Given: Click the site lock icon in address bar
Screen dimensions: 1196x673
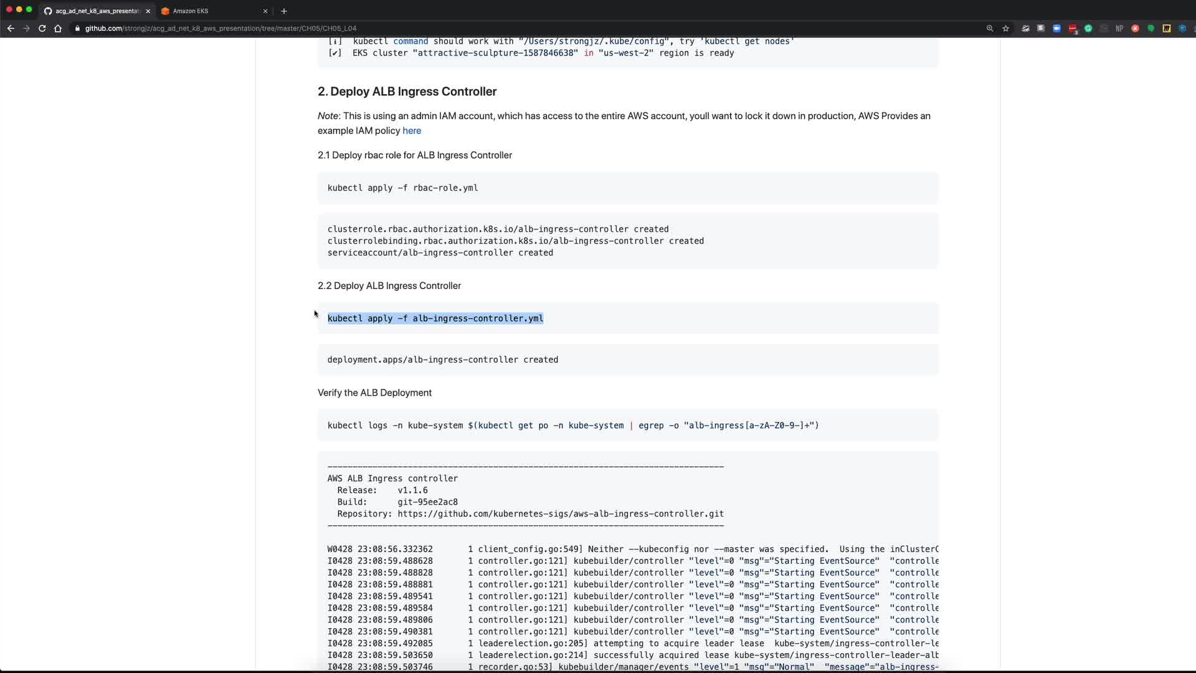Looking at the screenshot, I should (77, 28).
